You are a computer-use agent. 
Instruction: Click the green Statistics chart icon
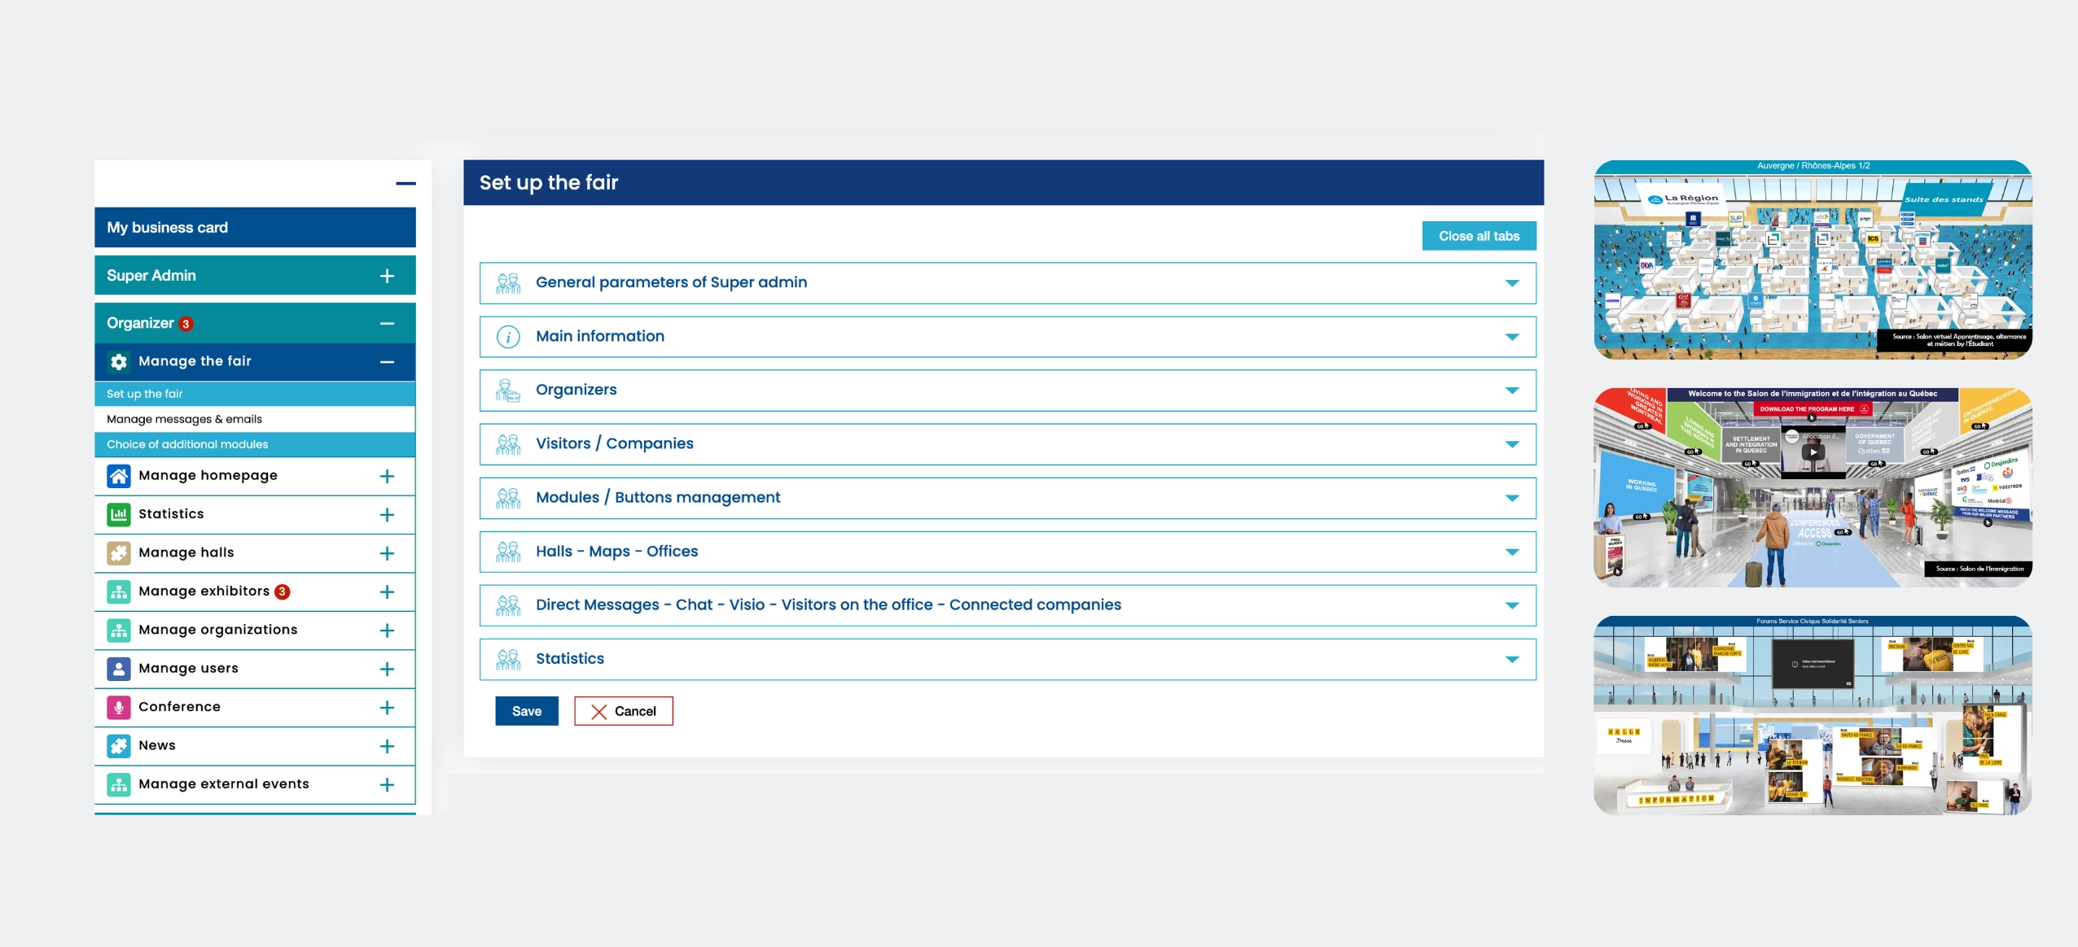point(119,514)
